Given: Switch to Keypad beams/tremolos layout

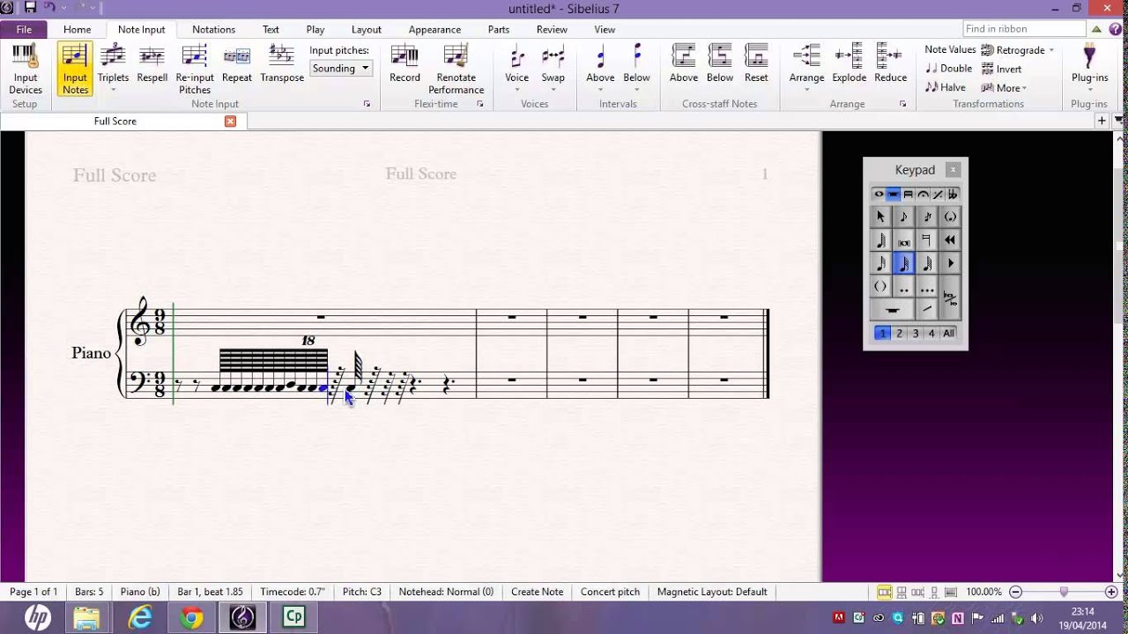Looking at the screenshot, I should [x=909, y=195].
